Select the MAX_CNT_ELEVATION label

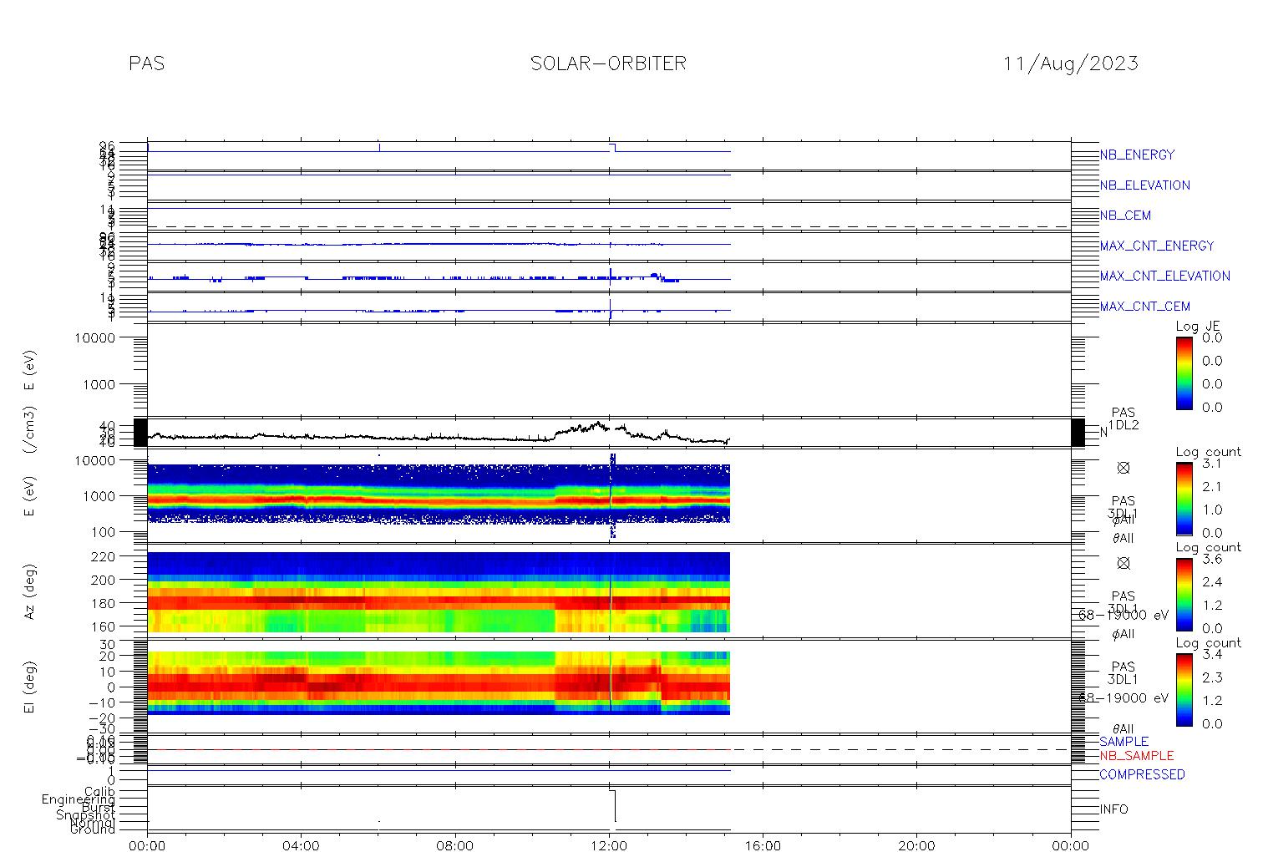pyautogui.click(x=1164, y=276)
